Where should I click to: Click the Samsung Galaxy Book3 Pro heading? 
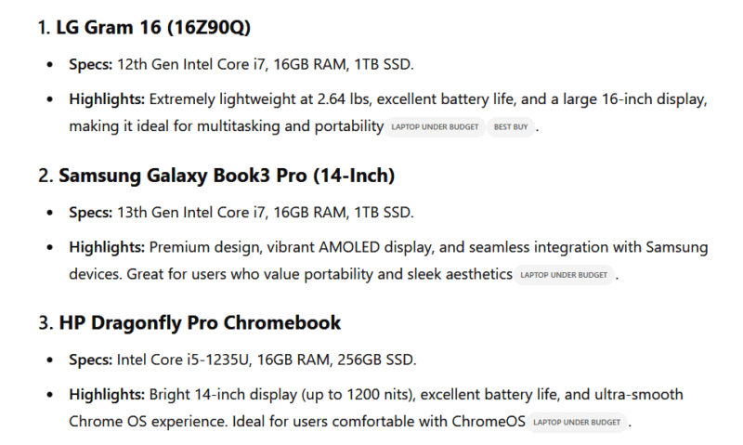click(x=227, y=175)
